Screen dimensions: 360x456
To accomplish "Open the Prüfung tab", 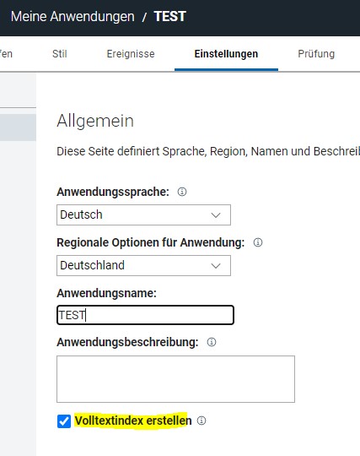I will (316, 54).
